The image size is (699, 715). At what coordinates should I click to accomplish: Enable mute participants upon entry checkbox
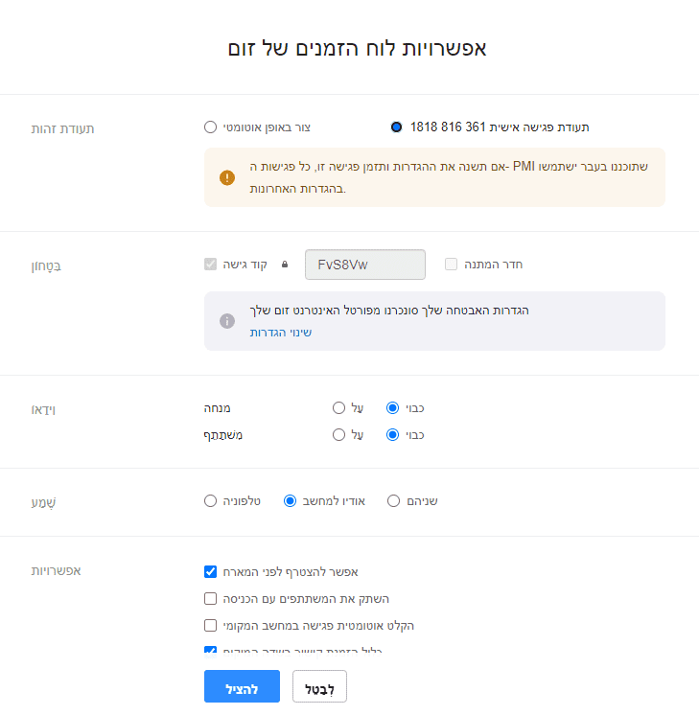point(211,599)
